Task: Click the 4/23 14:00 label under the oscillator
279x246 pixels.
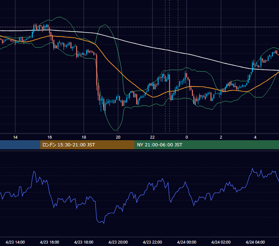Action: pos(15,242)
